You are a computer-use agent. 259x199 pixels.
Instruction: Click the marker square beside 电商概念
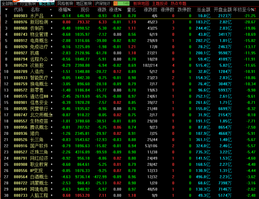[51, 40]
